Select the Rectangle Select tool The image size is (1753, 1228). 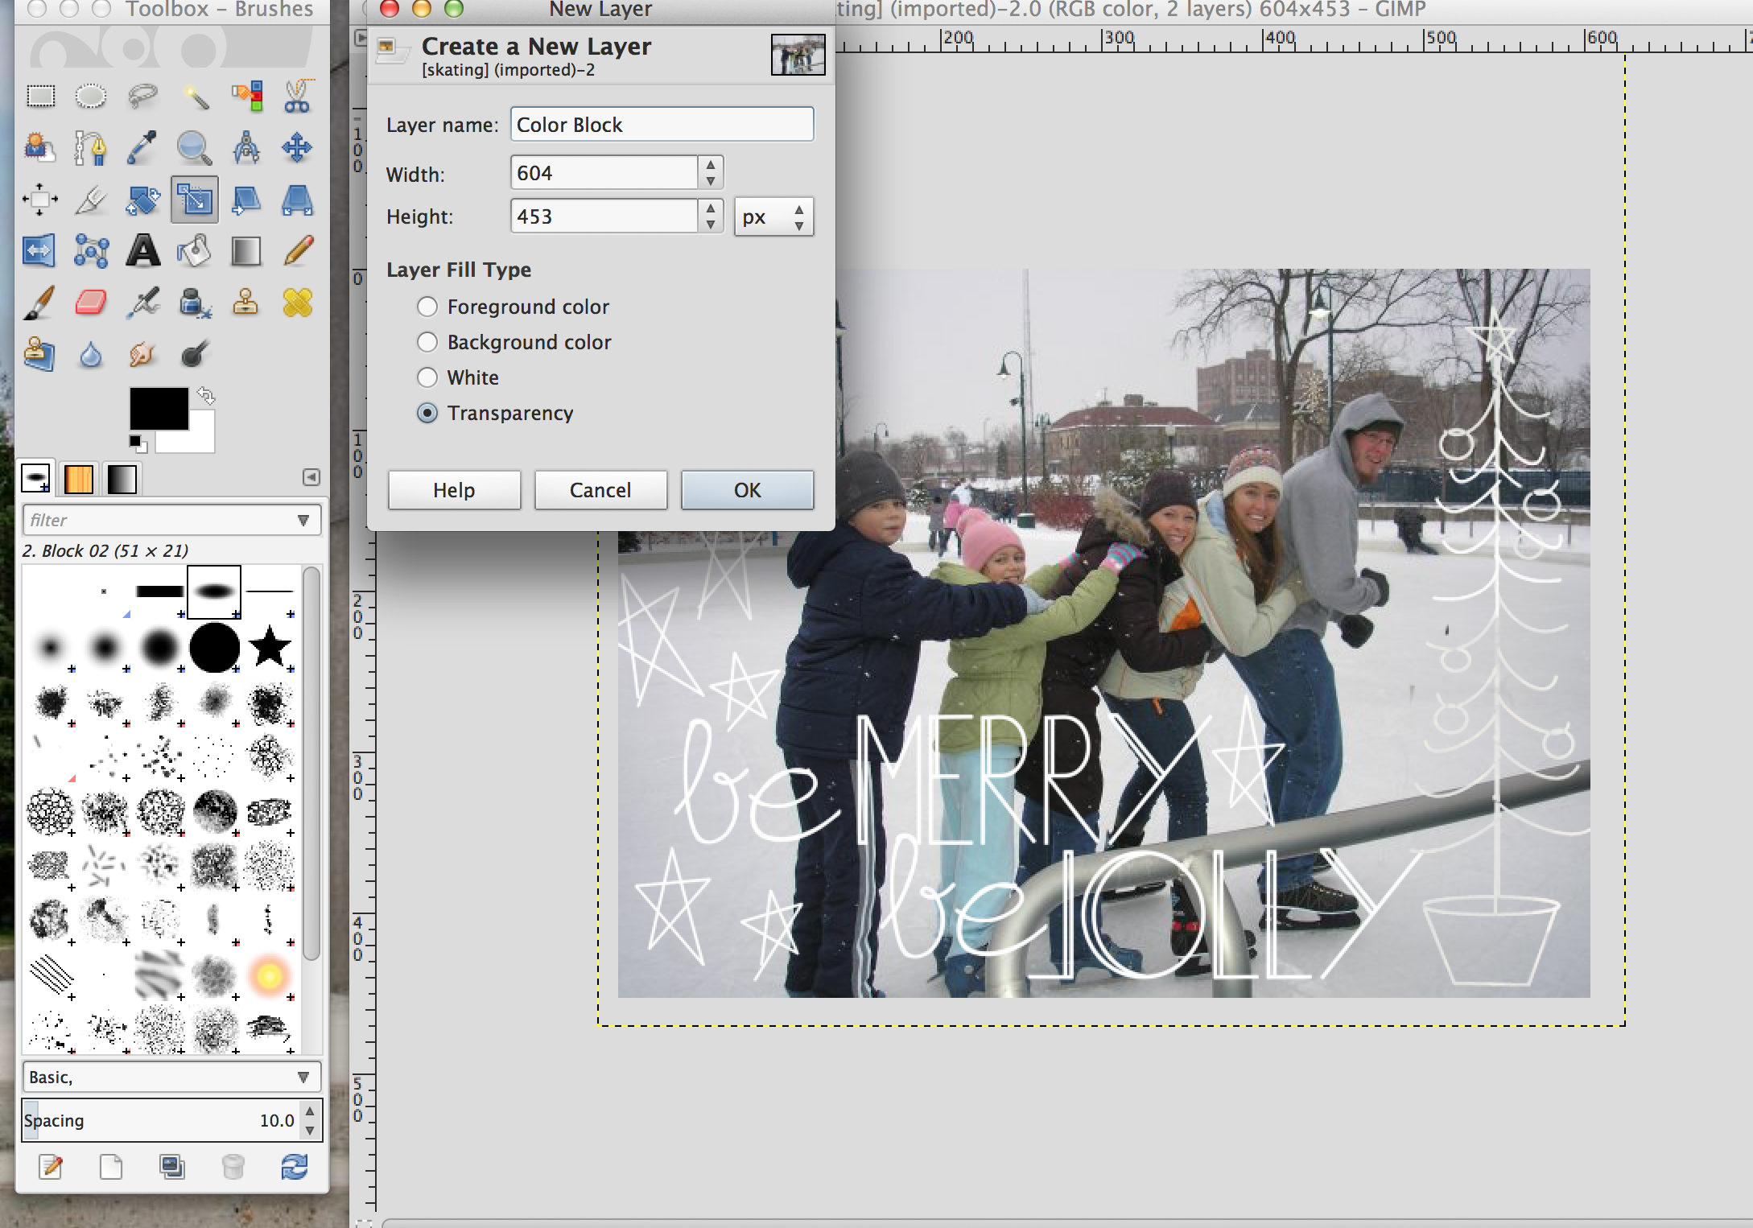(40, 97)
